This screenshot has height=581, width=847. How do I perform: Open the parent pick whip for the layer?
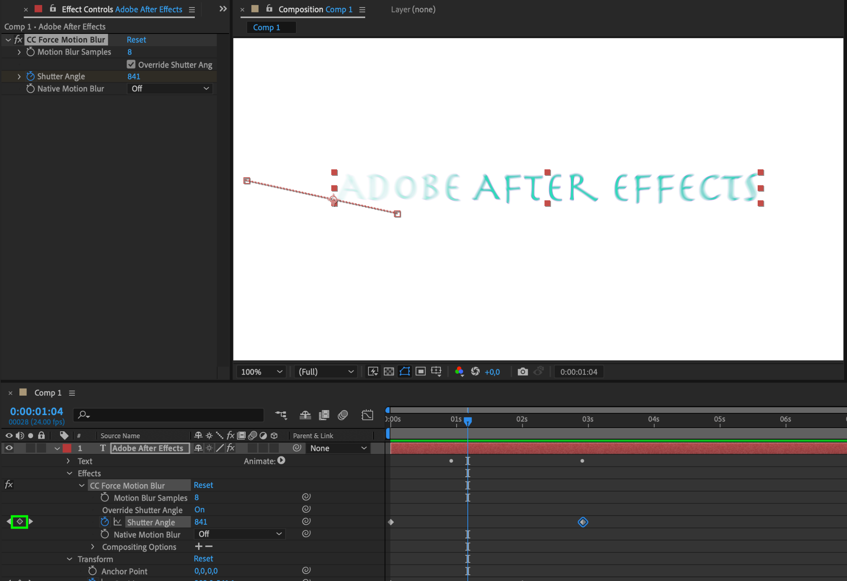297,448
